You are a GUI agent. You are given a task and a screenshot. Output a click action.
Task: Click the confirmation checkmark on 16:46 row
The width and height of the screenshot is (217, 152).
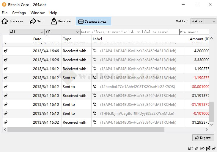[6, 51]
